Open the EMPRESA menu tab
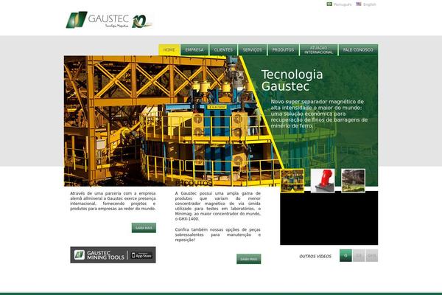The image size is (442, 295). click(194, 50)
